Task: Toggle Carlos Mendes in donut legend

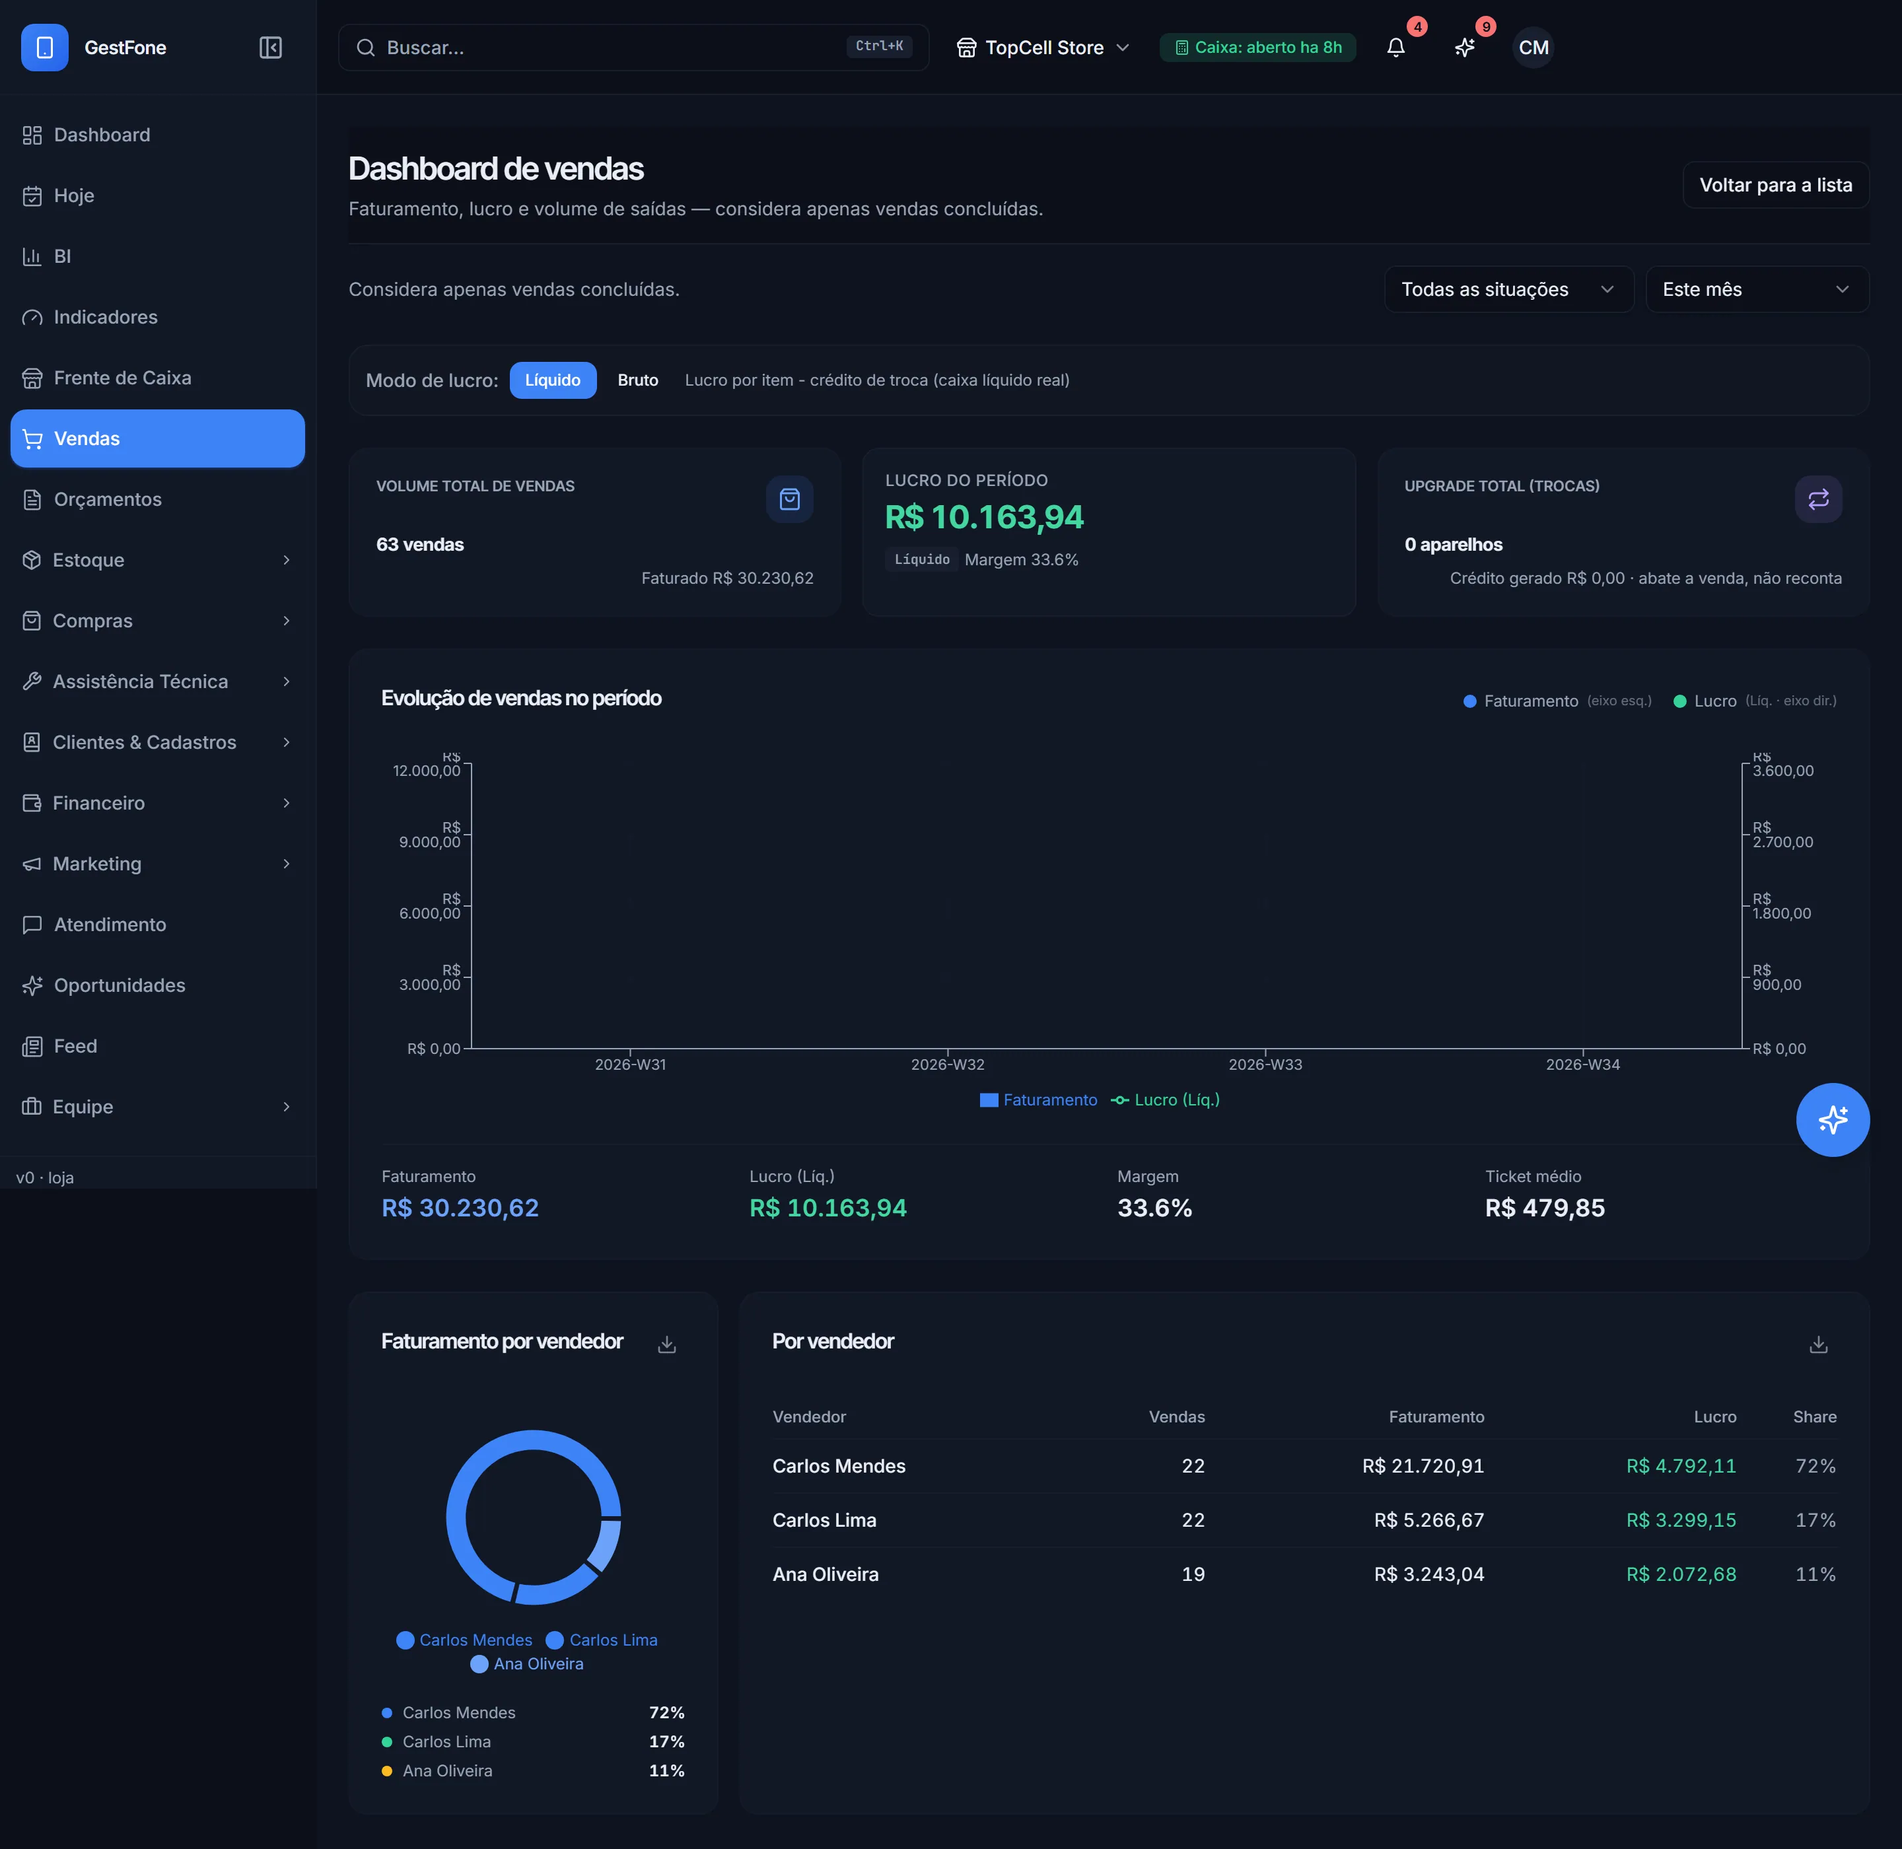Action: tap(464, 1640)
